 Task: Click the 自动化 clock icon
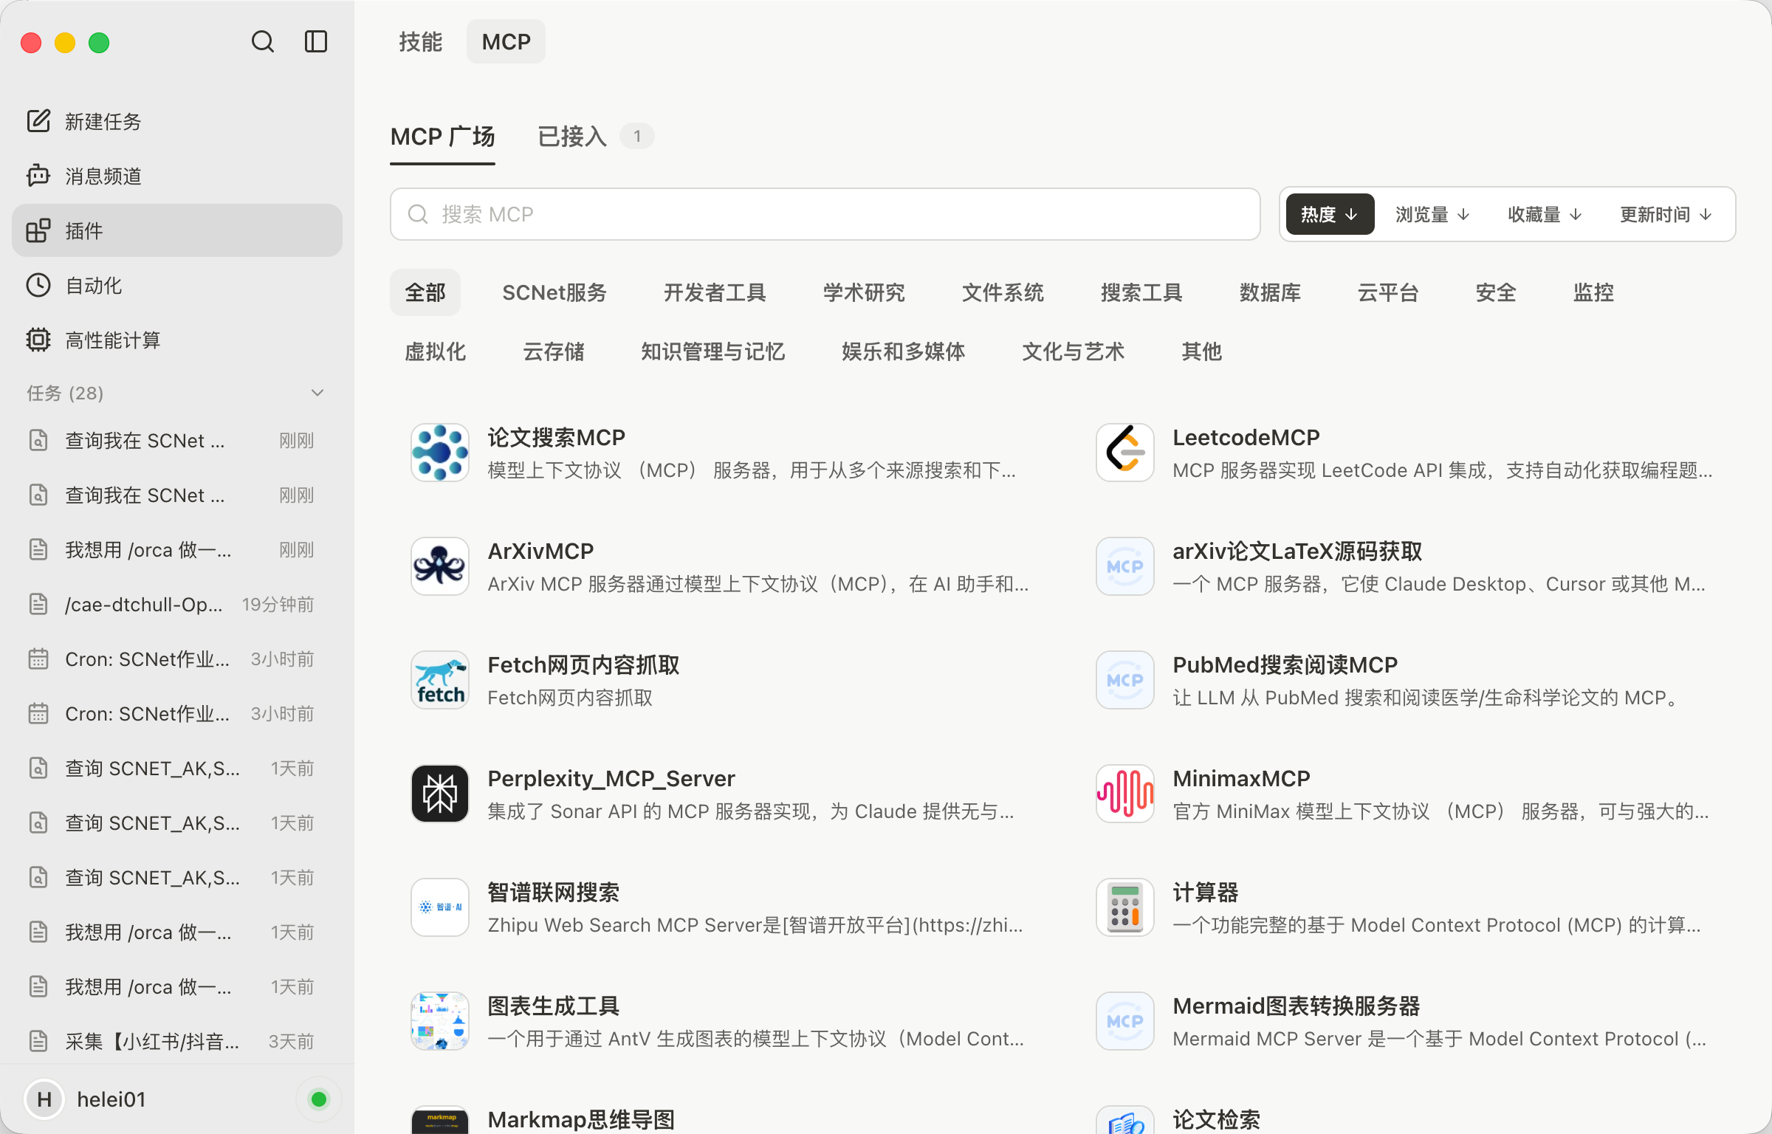[38, 285]
